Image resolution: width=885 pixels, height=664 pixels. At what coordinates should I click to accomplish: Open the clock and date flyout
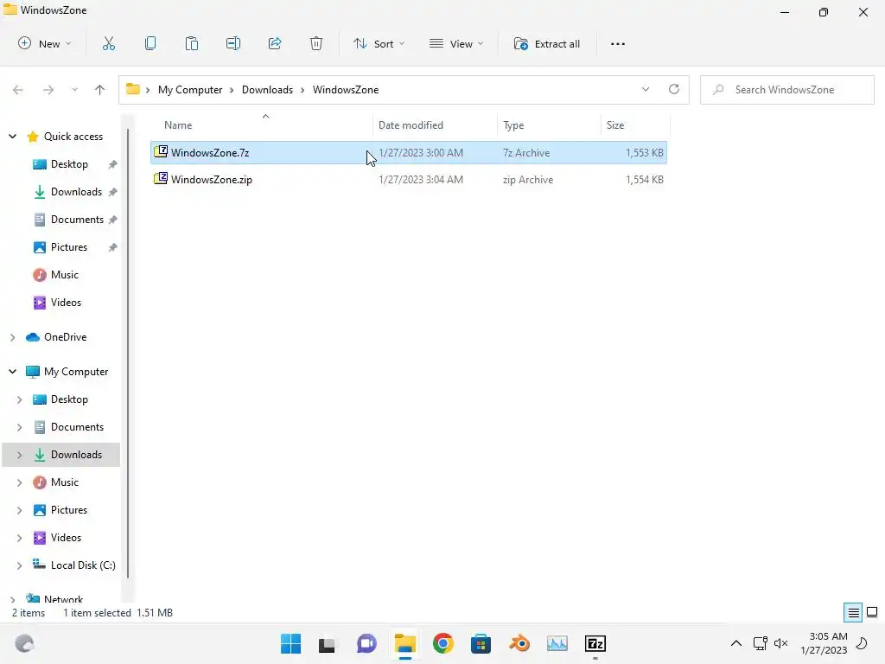(824, 643)
